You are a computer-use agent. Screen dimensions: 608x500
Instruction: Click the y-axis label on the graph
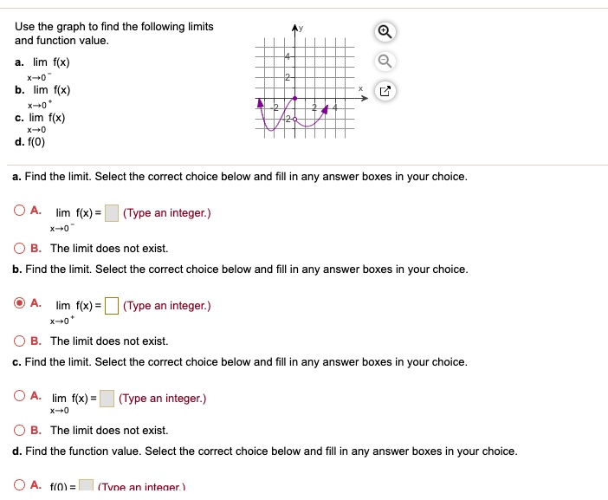point(302,29)
